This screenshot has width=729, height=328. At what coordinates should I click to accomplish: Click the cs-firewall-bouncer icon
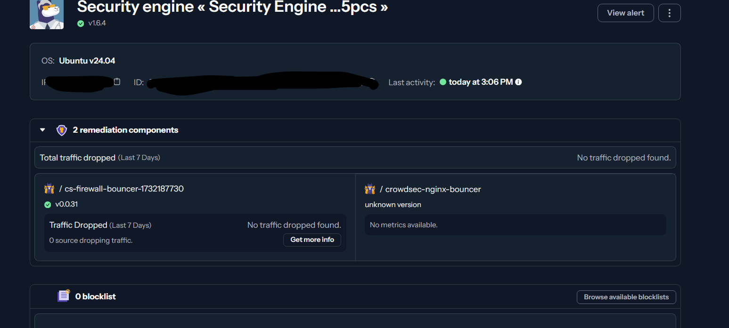(49, 189)
